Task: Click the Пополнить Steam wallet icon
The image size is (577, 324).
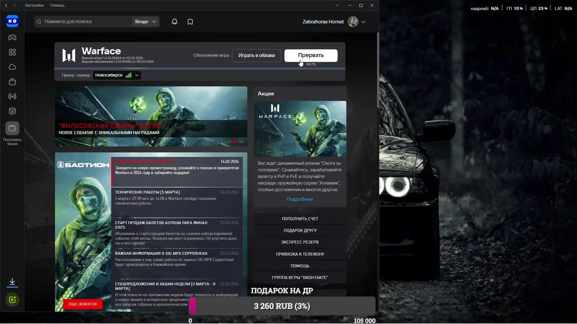Action: [x=12, y=128]
